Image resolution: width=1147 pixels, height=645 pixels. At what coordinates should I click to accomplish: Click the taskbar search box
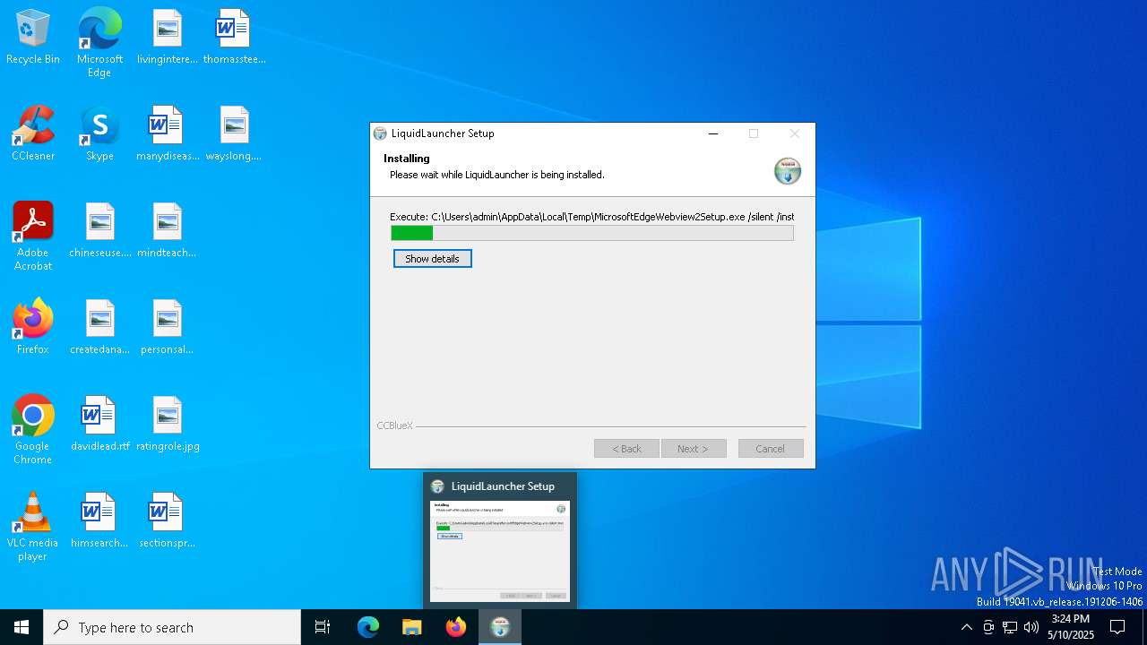pos(172,627)
